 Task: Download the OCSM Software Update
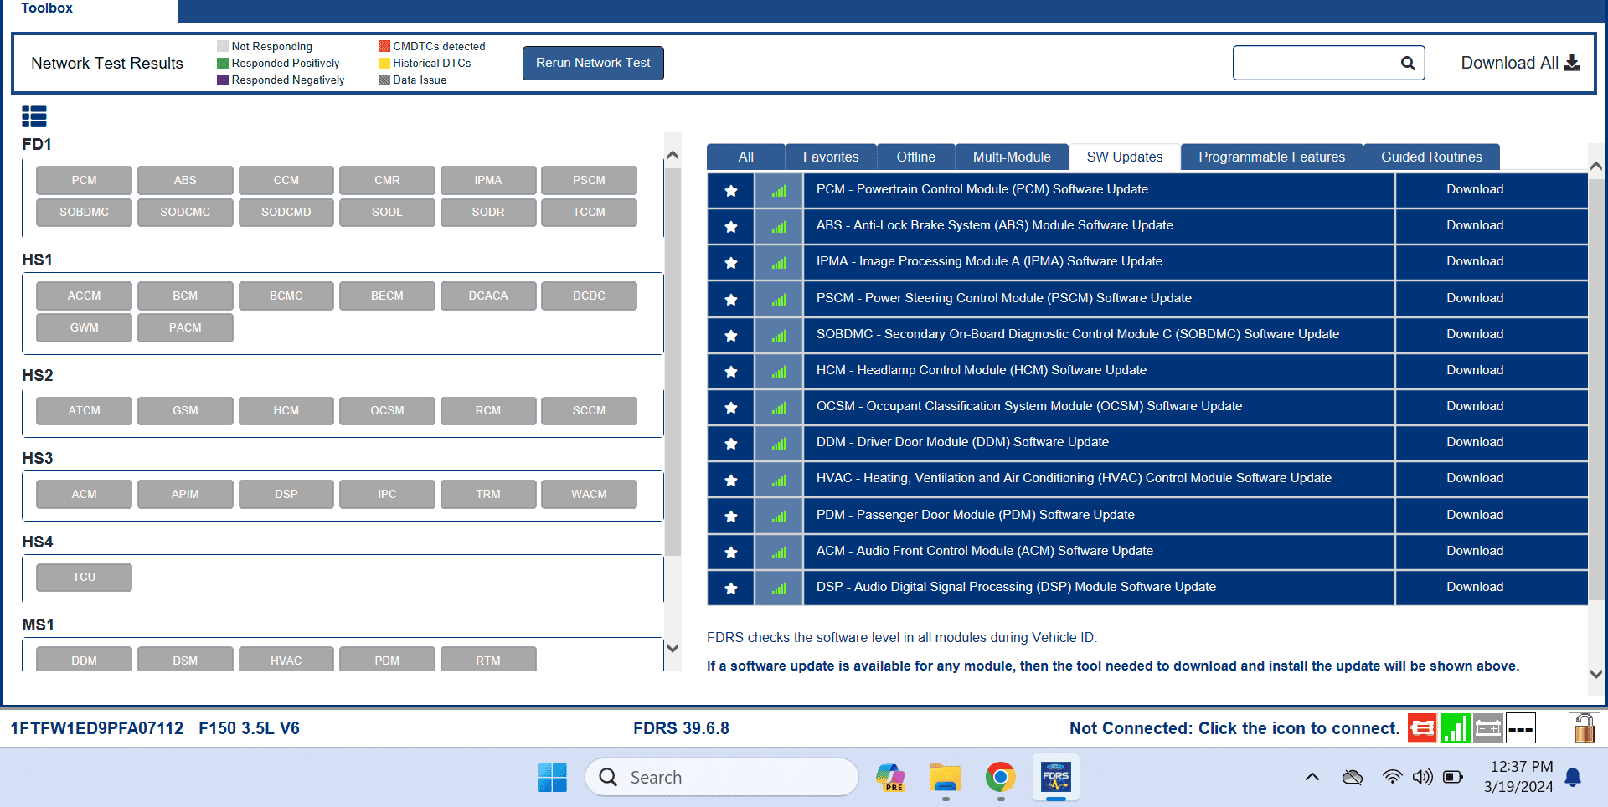[x=1475, y=406]
